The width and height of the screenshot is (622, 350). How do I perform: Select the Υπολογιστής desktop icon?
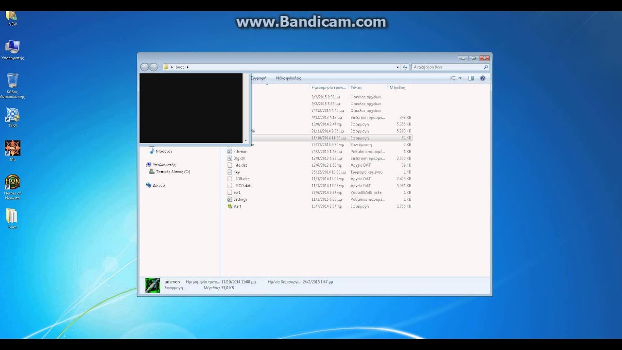coord(12,47)
